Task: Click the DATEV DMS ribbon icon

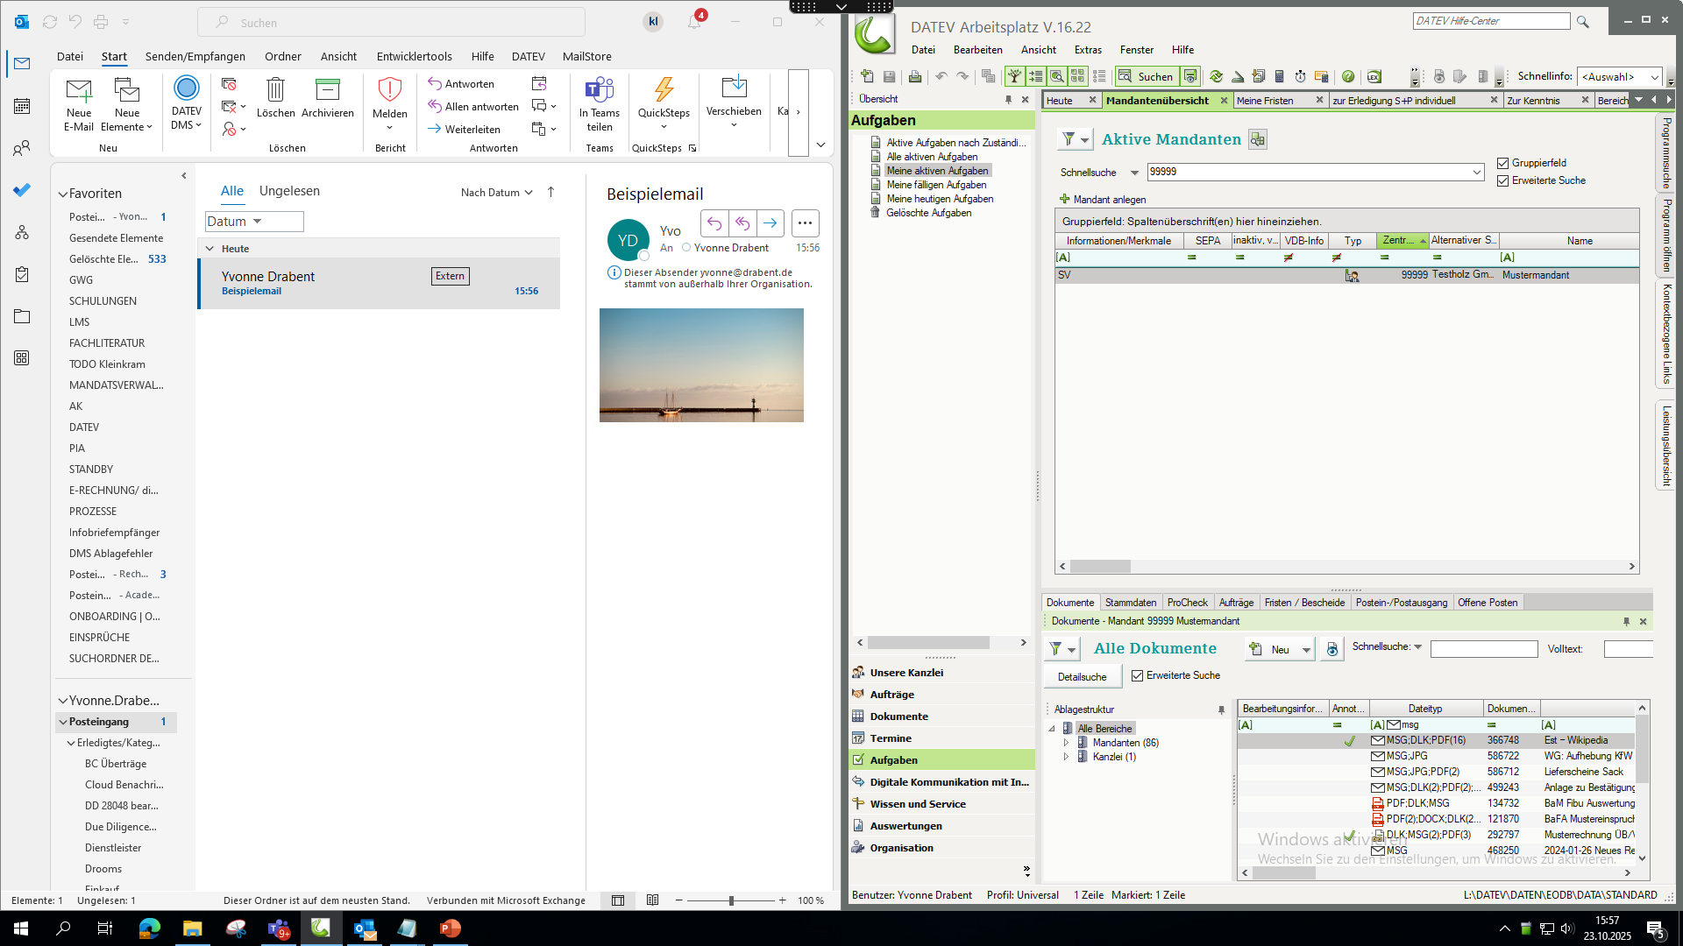Action: pyautogui.click(x=186, y=89)
